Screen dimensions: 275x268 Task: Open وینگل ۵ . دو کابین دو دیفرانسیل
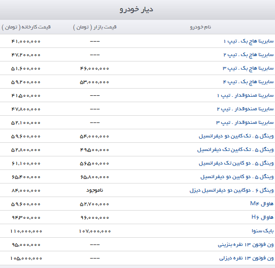pyautogui.click(x=237, y=177)
